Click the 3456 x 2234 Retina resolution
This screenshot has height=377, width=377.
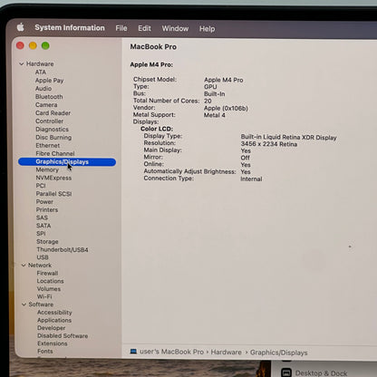[269, 144]
